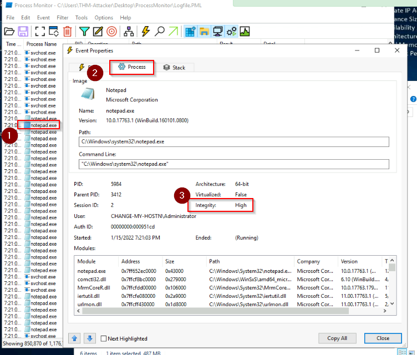Minimize the Event Properties dialog
417x355 pixels.
pos(357,50)
